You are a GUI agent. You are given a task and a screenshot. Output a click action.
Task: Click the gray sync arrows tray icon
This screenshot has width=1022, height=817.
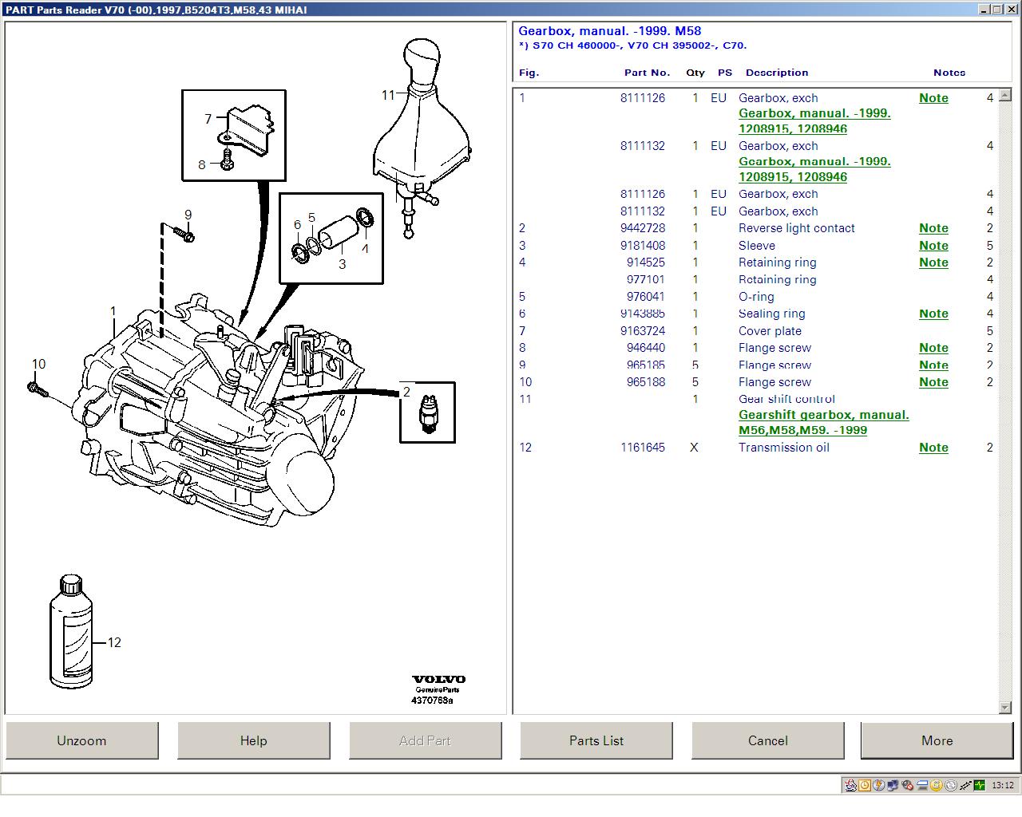coord(951,785)
